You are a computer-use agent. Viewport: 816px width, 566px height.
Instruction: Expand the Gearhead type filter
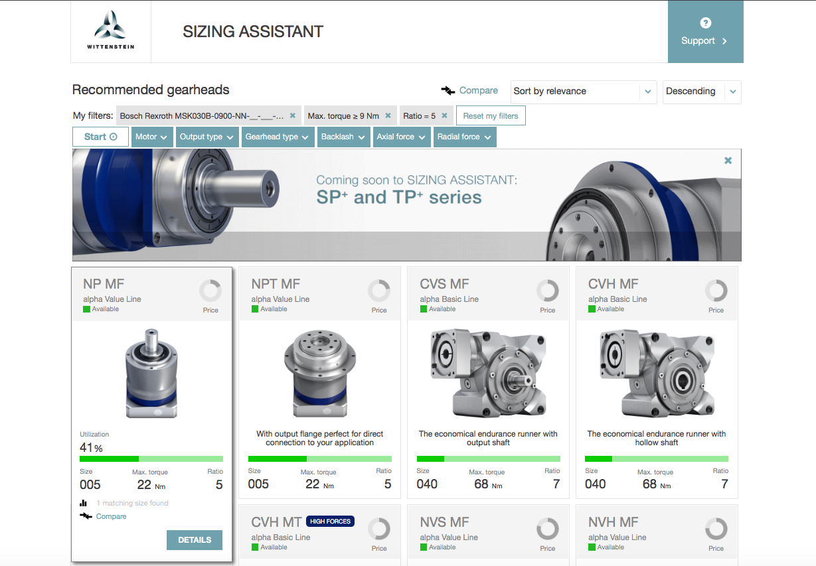click(277, 137)
